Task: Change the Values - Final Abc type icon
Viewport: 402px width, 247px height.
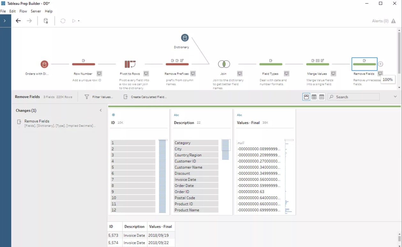Action: click(x=240, y=115)
